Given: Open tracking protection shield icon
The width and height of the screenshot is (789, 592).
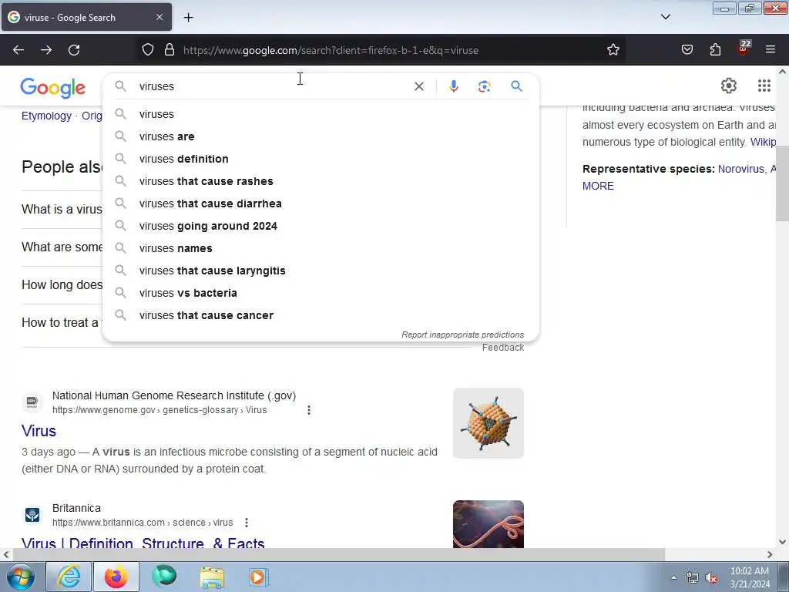Looking at the screenshot, I should [147, 50].
